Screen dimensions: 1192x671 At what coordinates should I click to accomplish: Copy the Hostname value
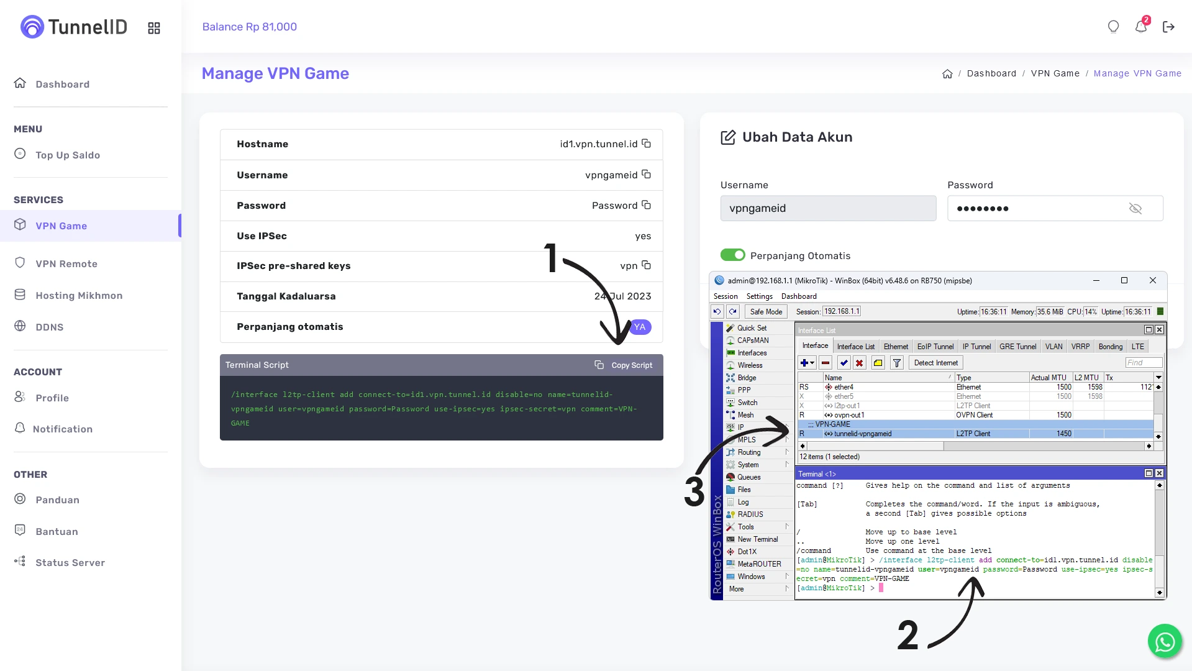click(x=646, y=144)
